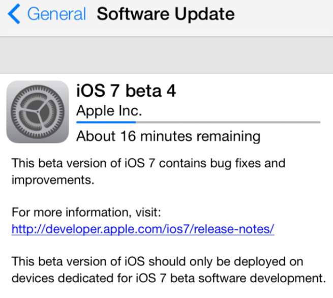This screenshot has width=333, height=298.
Task: Tap the Settings gear app icon
Action: tap(37, 111)
